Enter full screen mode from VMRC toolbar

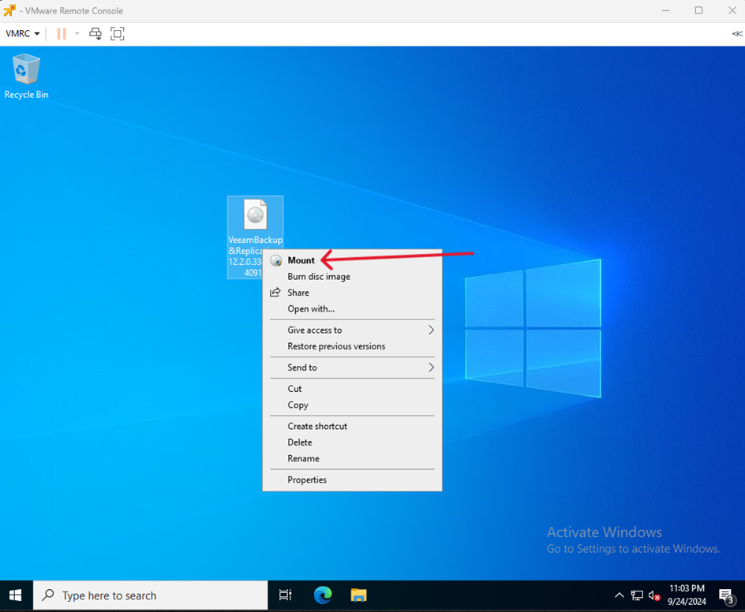pos(118,33)
